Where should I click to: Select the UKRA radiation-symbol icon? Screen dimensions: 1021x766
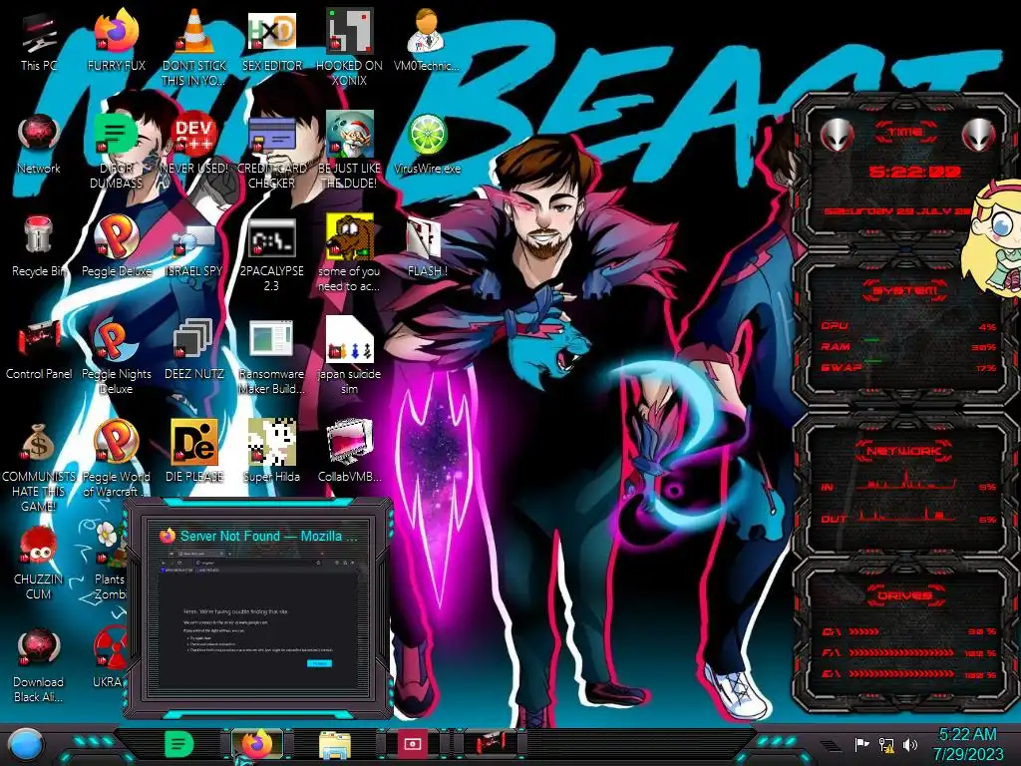(x=109, y=658)
